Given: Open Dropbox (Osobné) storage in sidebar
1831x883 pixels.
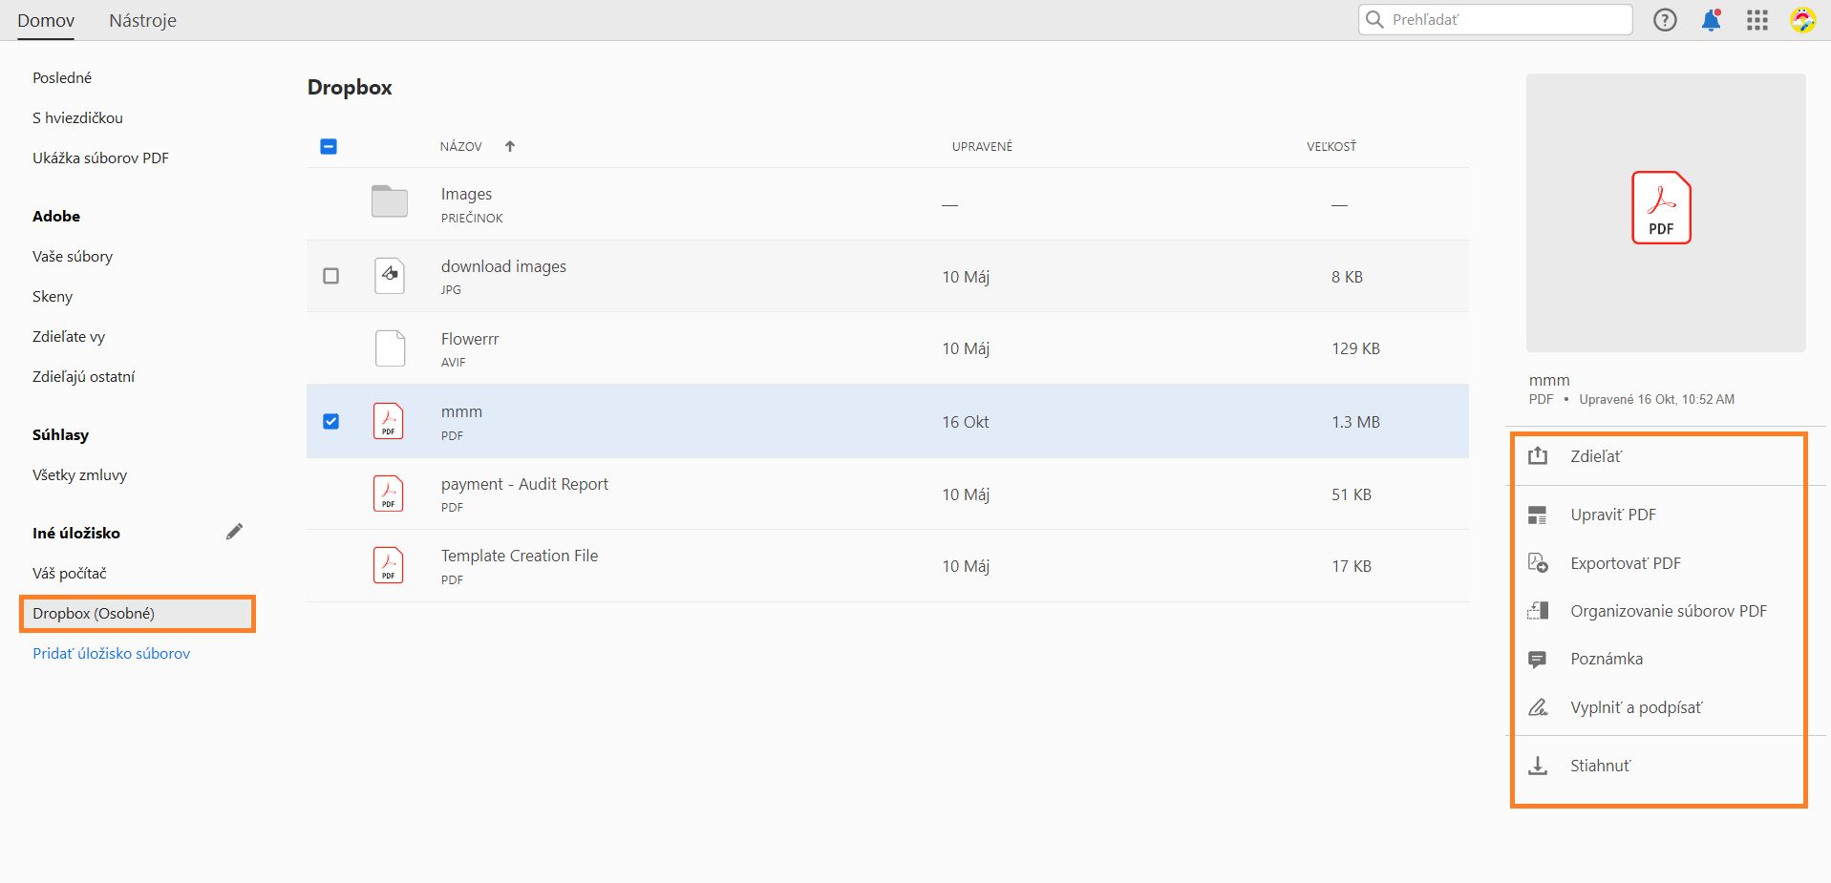Looking at the screenshot, I should pyautogui.click(x=94, y=613).
